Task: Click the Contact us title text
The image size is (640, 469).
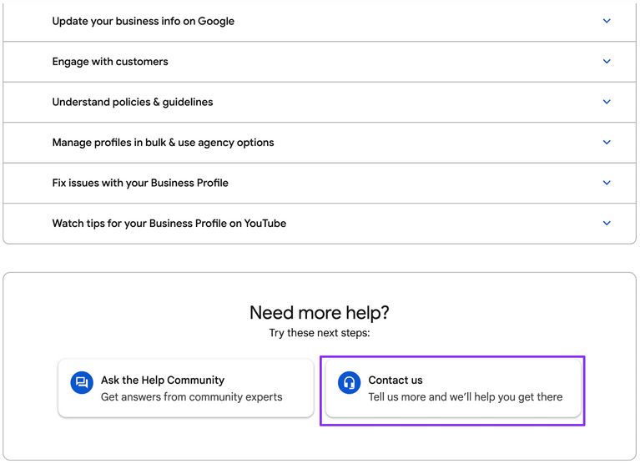Action: point(396,380)
